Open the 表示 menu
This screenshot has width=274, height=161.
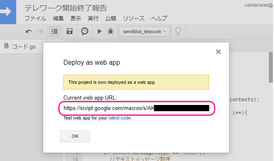[76, 18]
